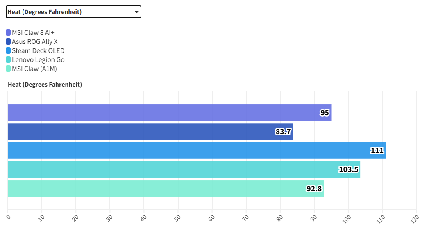Open the Heat (Degrees Fahrenheit) dropdown
427x231 pixels.
73,12
